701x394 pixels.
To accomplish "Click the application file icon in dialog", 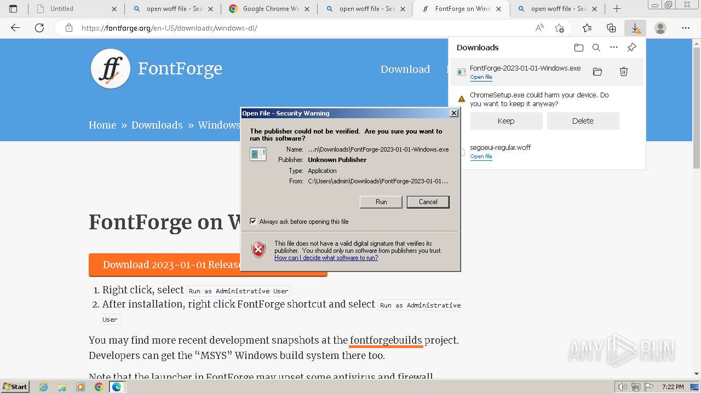I will pos(258,154).
